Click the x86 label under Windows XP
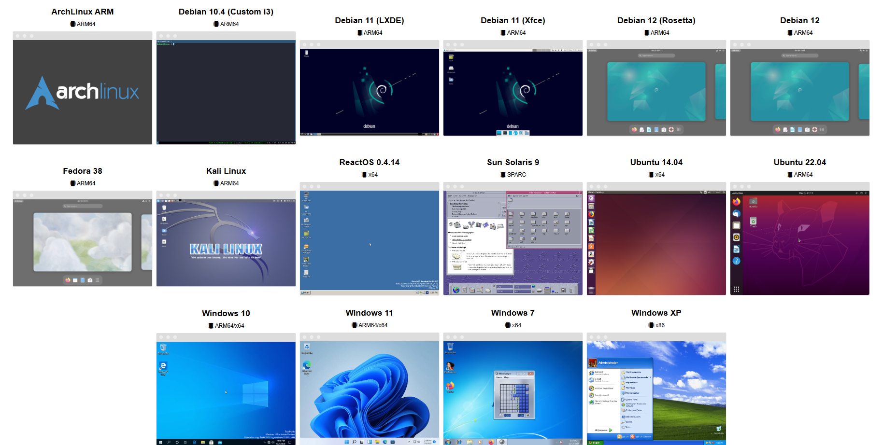The width and height of the screenshot is (883, 445). (660, 325)
